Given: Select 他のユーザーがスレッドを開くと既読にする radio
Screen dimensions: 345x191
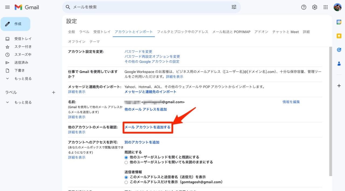Looking at the screenshot, I should pos(126,157).
